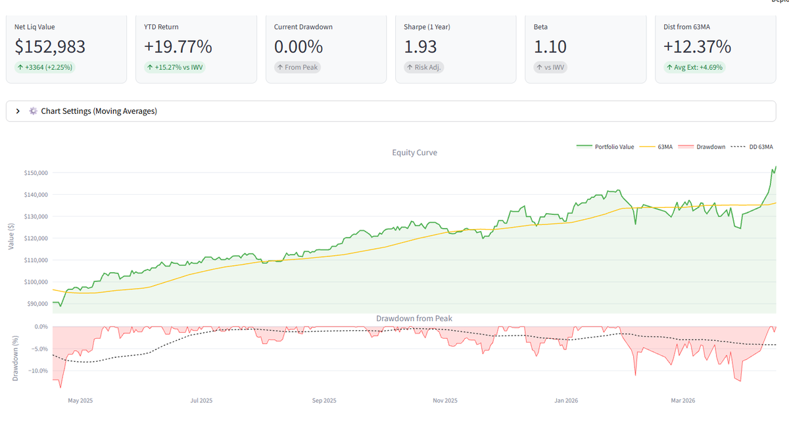
Task: Click the Sep 2025 x-axis label
Action: (x=324, y=400)
